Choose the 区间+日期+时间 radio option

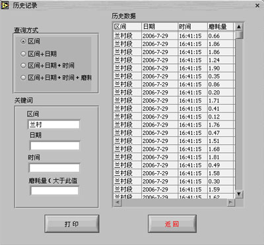tap(23, 65)
